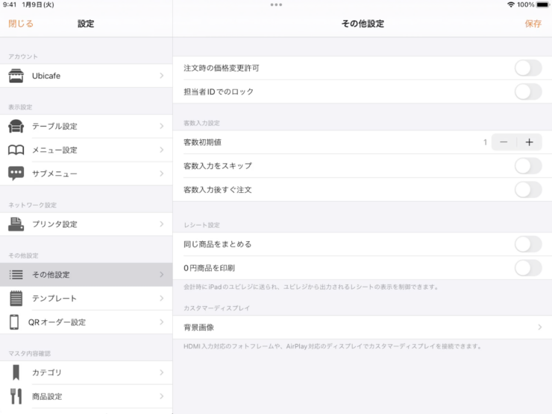Screen dimensions: 552x414
Task: Enable 注文時の価格変更許可 switch
Action: [528, 68]
